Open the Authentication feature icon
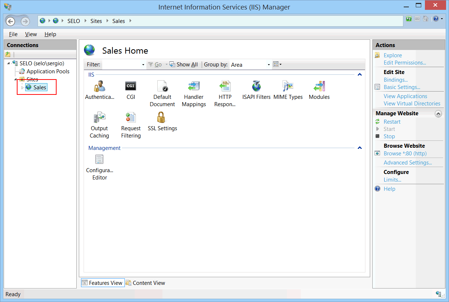The image size is (449, 302). coord(100,86)
